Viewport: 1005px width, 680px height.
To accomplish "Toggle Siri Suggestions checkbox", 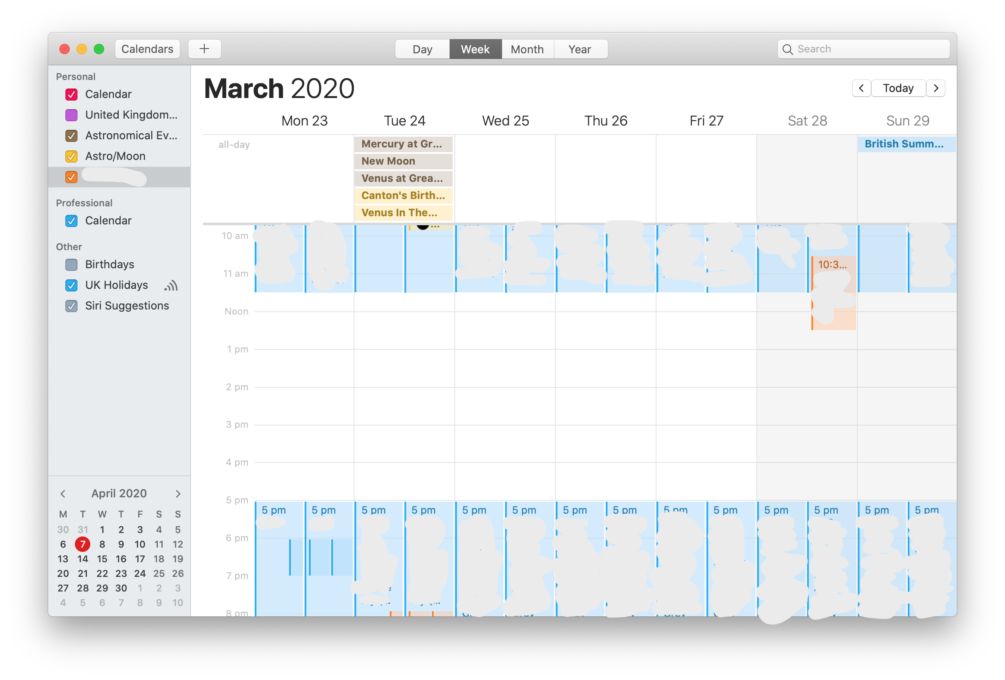I will [x=71, y=306].
